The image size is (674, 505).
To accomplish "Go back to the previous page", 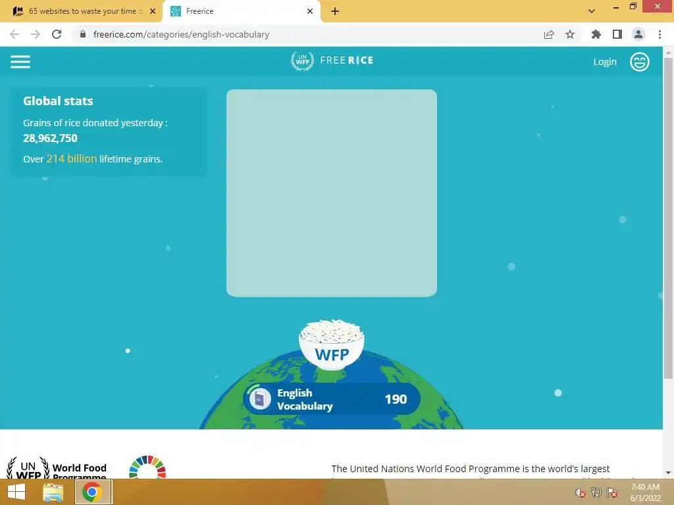I will click(14, 34).
